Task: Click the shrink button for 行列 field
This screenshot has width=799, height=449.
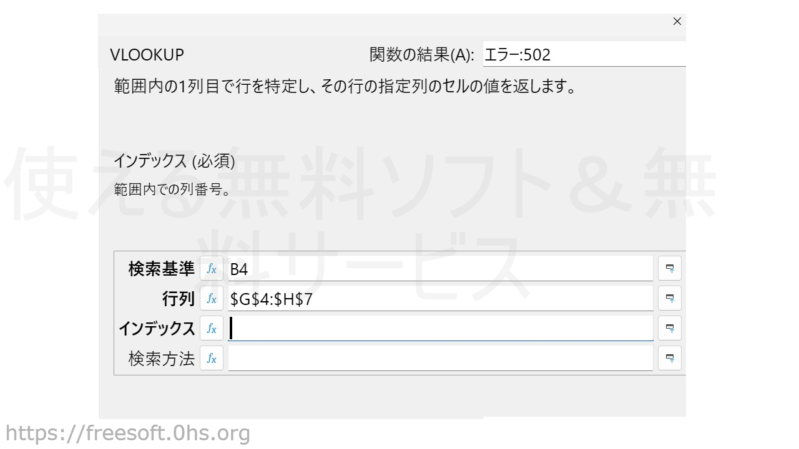Action: [670, 299]
